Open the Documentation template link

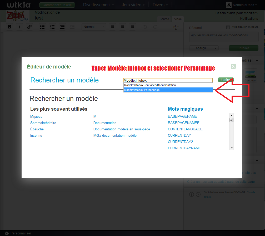tap(105, 123)
